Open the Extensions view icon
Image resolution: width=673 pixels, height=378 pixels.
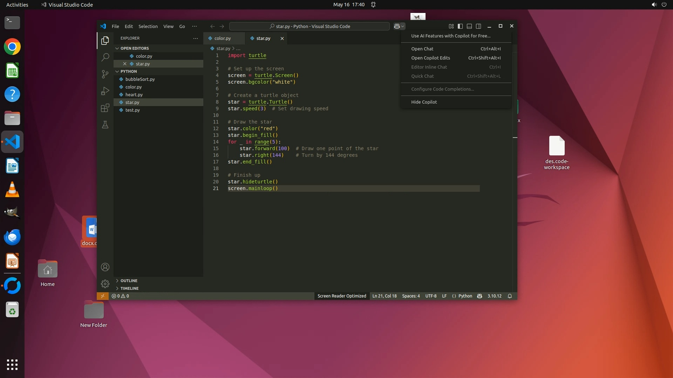105,108
